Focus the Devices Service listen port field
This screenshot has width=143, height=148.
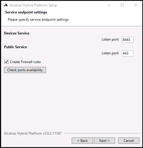128,40
